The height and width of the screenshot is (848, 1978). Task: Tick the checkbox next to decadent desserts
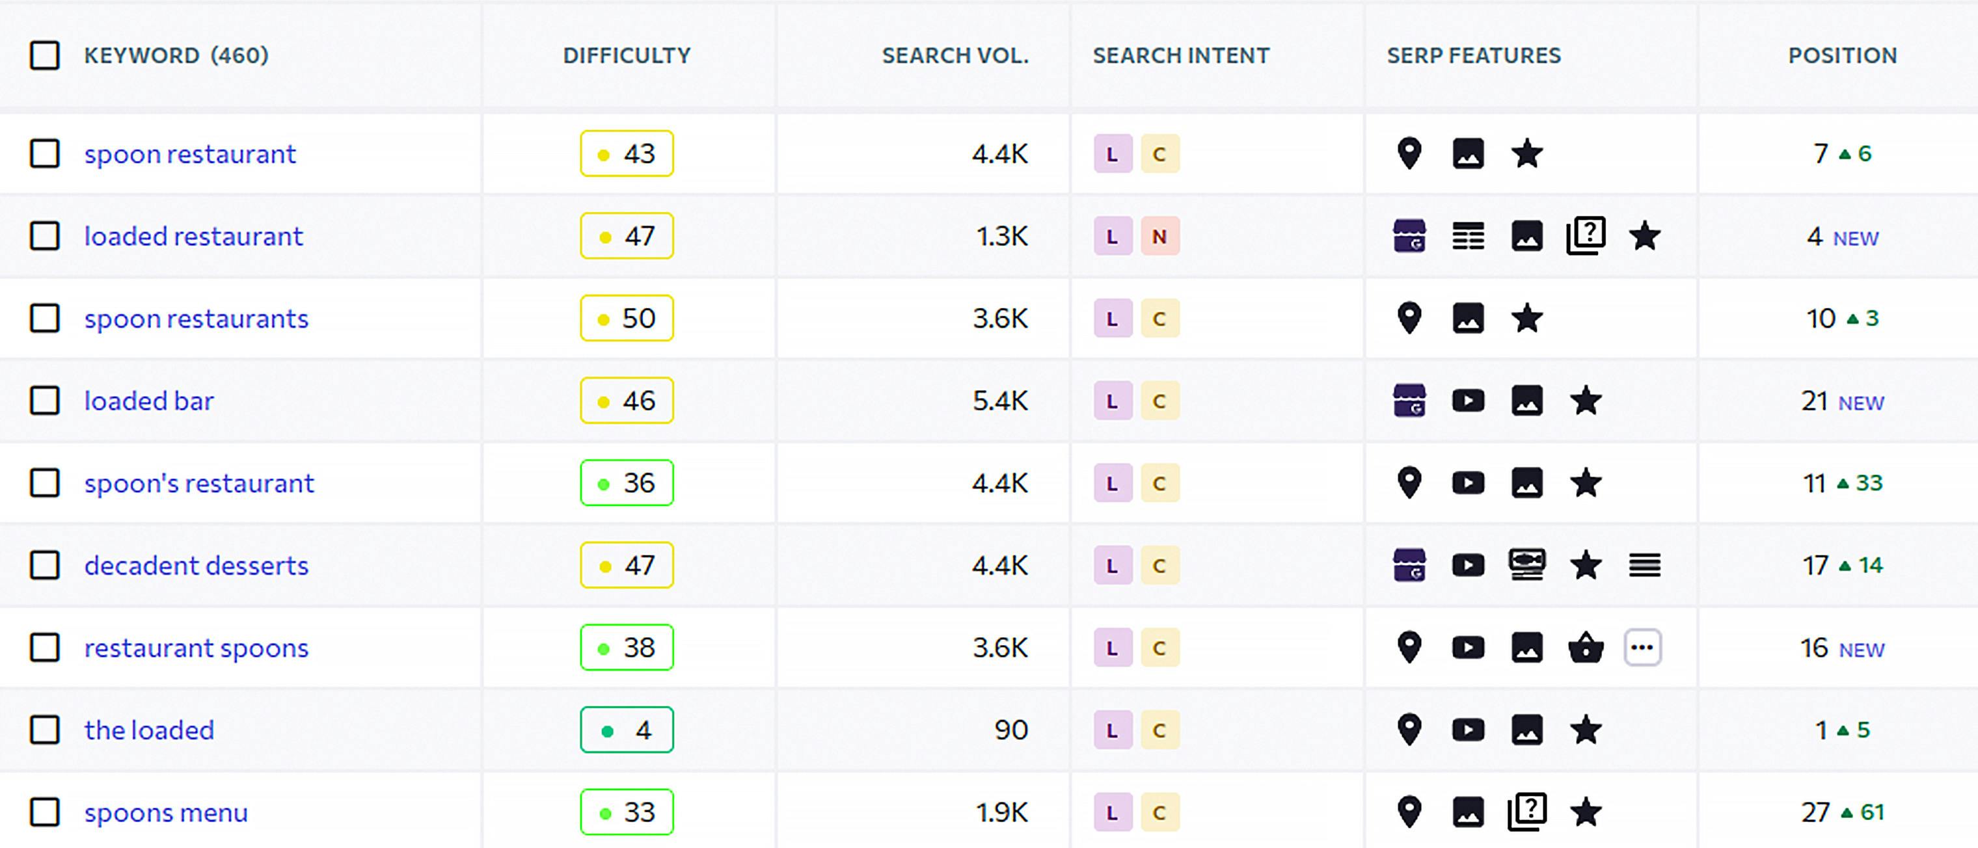click(44, 565)
